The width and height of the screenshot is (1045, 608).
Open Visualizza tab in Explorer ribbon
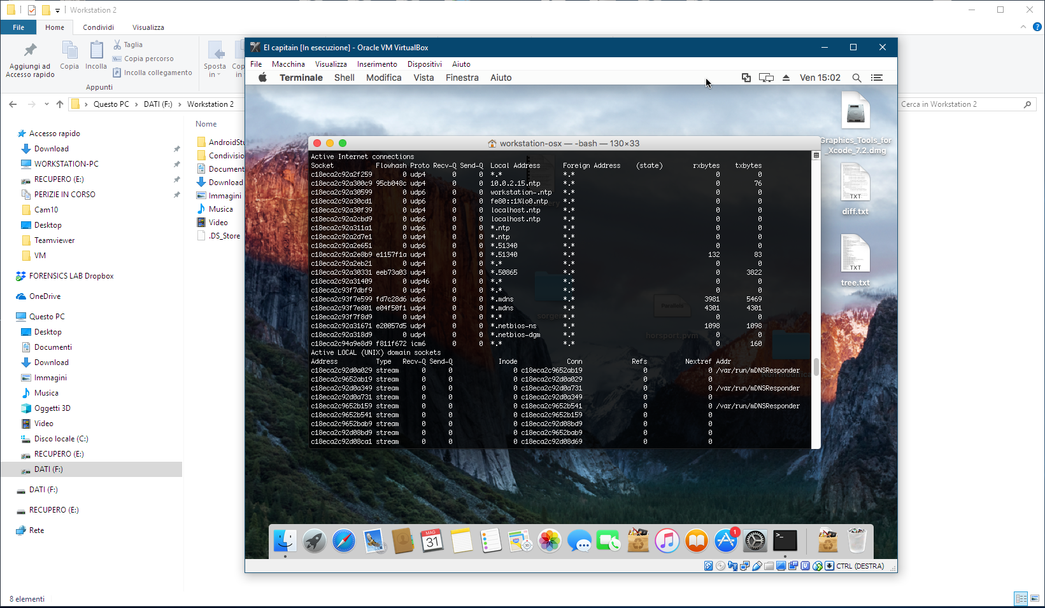pos(148,27)
